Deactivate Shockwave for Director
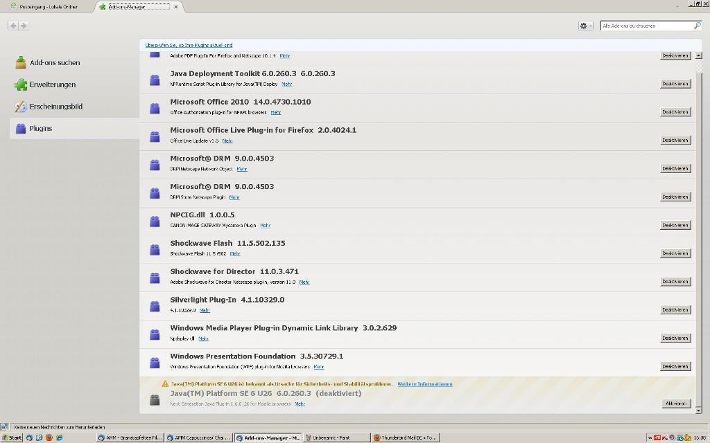This screenshot has width=710, height=443. coord(675,281)
